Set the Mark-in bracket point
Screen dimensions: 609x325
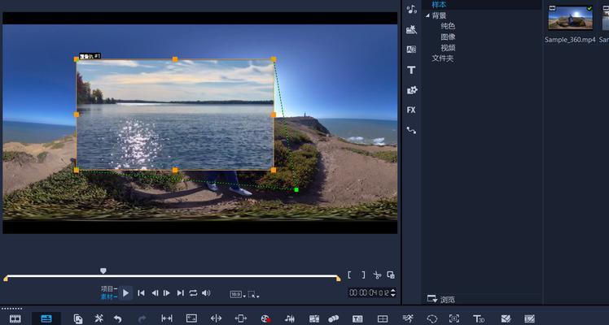[349, 275]
